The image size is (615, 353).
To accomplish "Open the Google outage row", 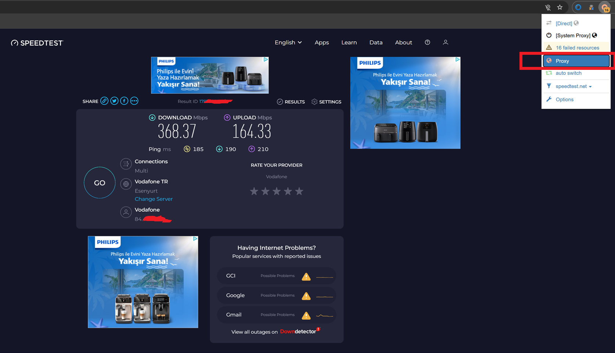I will (x=277, y=295).
